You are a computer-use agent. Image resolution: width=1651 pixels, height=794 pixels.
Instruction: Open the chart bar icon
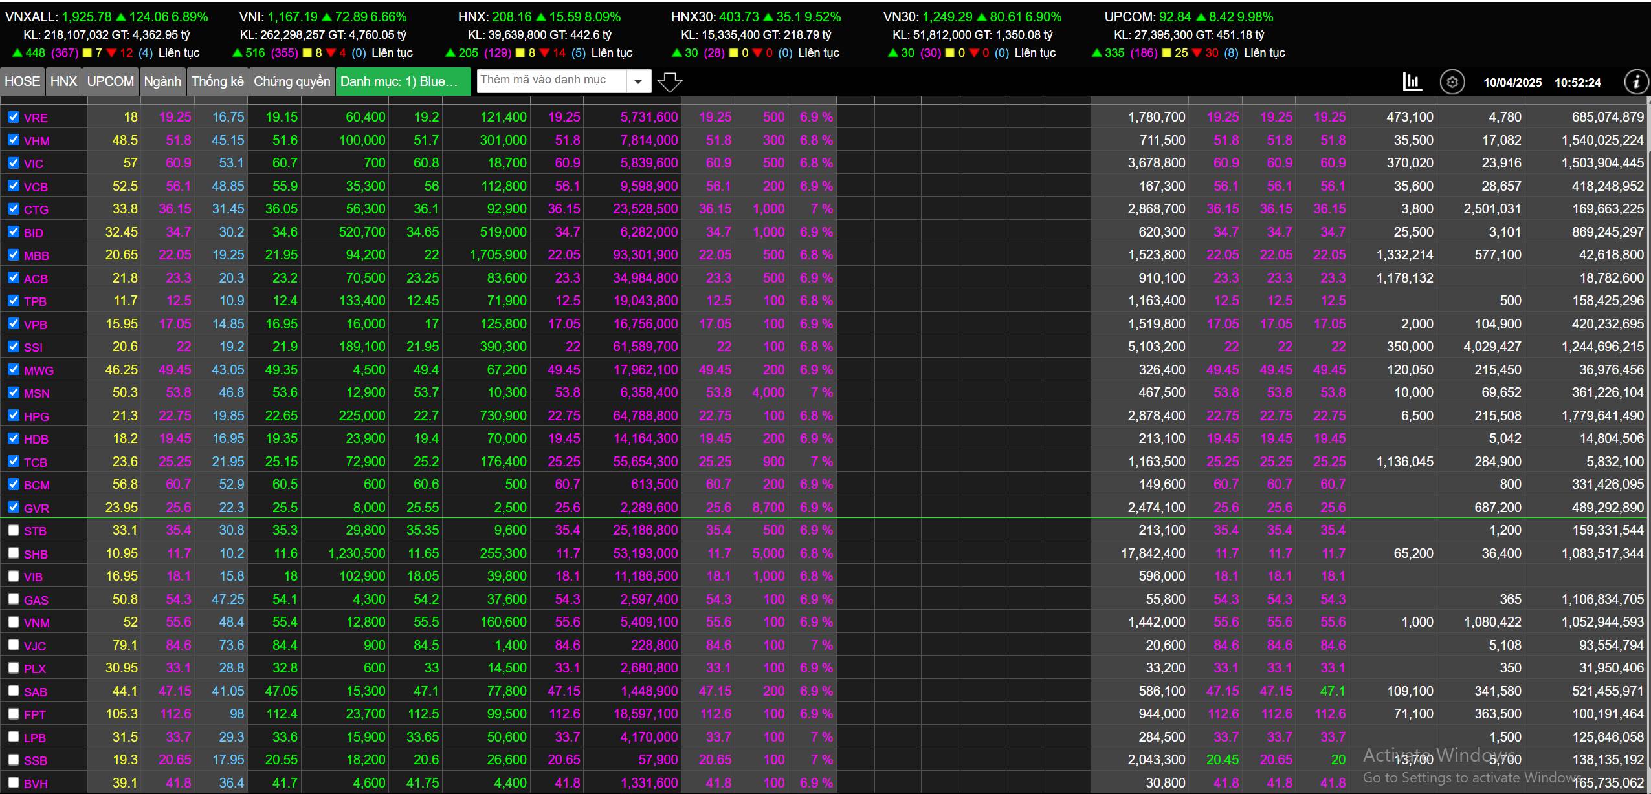(x=1412, y=82)
